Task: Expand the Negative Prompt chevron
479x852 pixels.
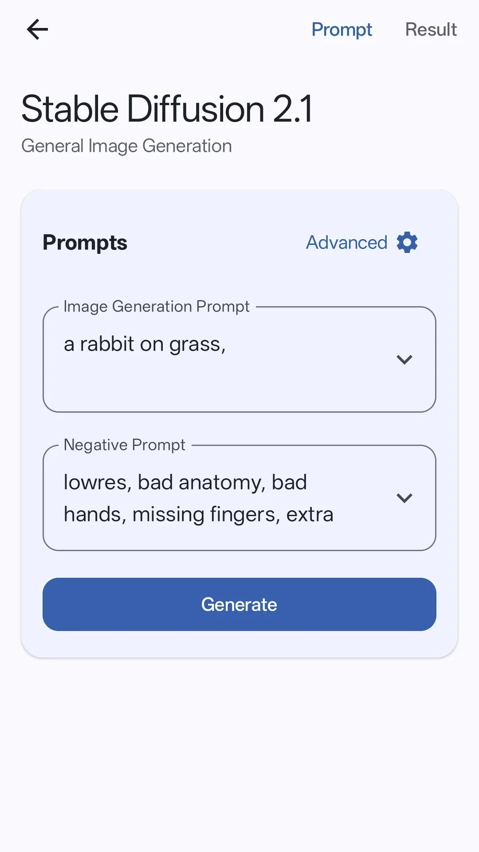Action: pyautogui.click(x=404, y=498)
